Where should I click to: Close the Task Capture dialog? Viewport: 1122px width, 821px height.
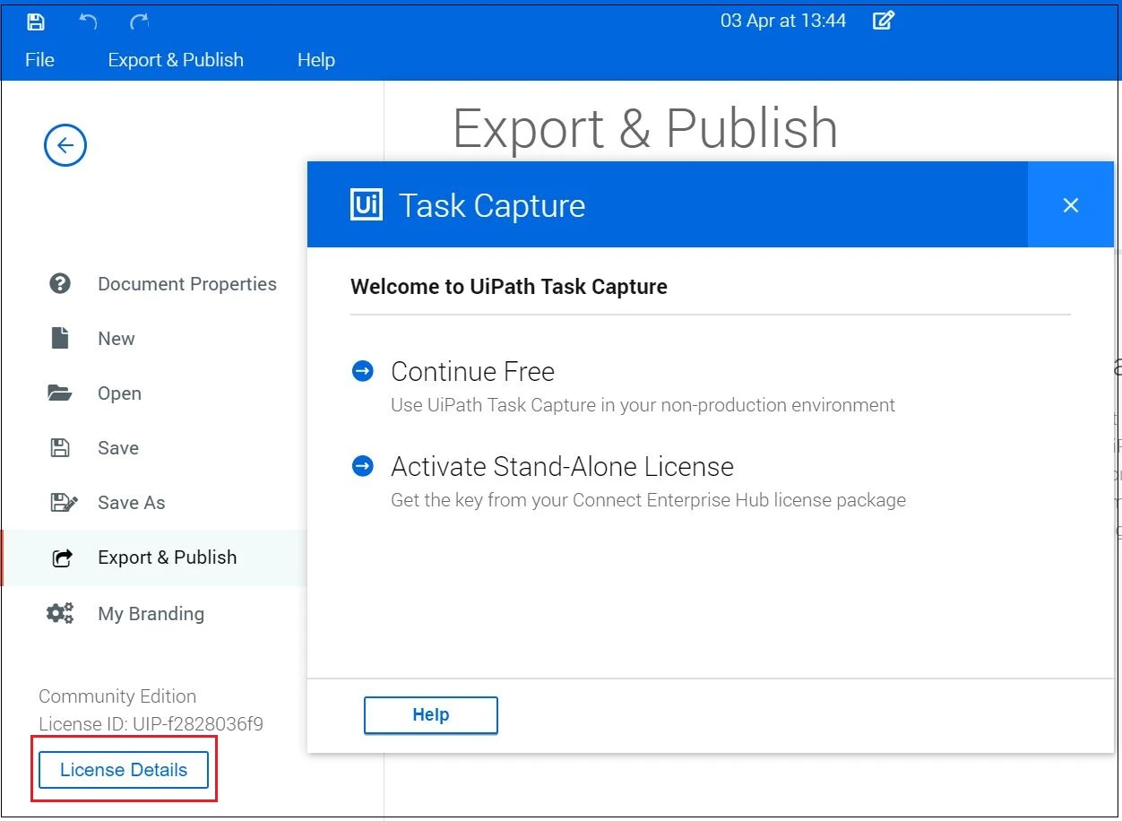pyautogui.click(x=1070, y=205)
